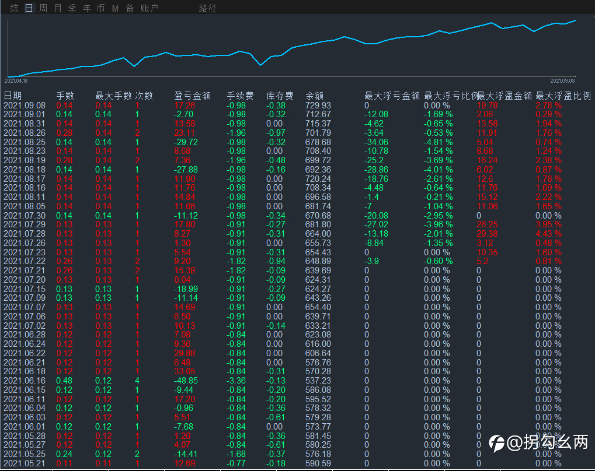Click the balance value 729.93

click(318, 106)
